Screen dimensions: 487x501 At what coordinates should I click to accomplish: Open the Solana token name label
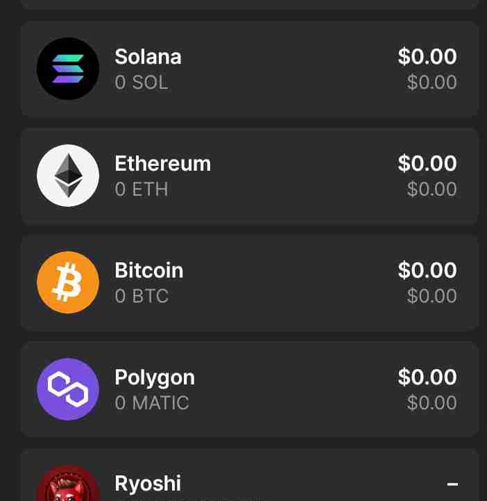(x=148, y=57)
